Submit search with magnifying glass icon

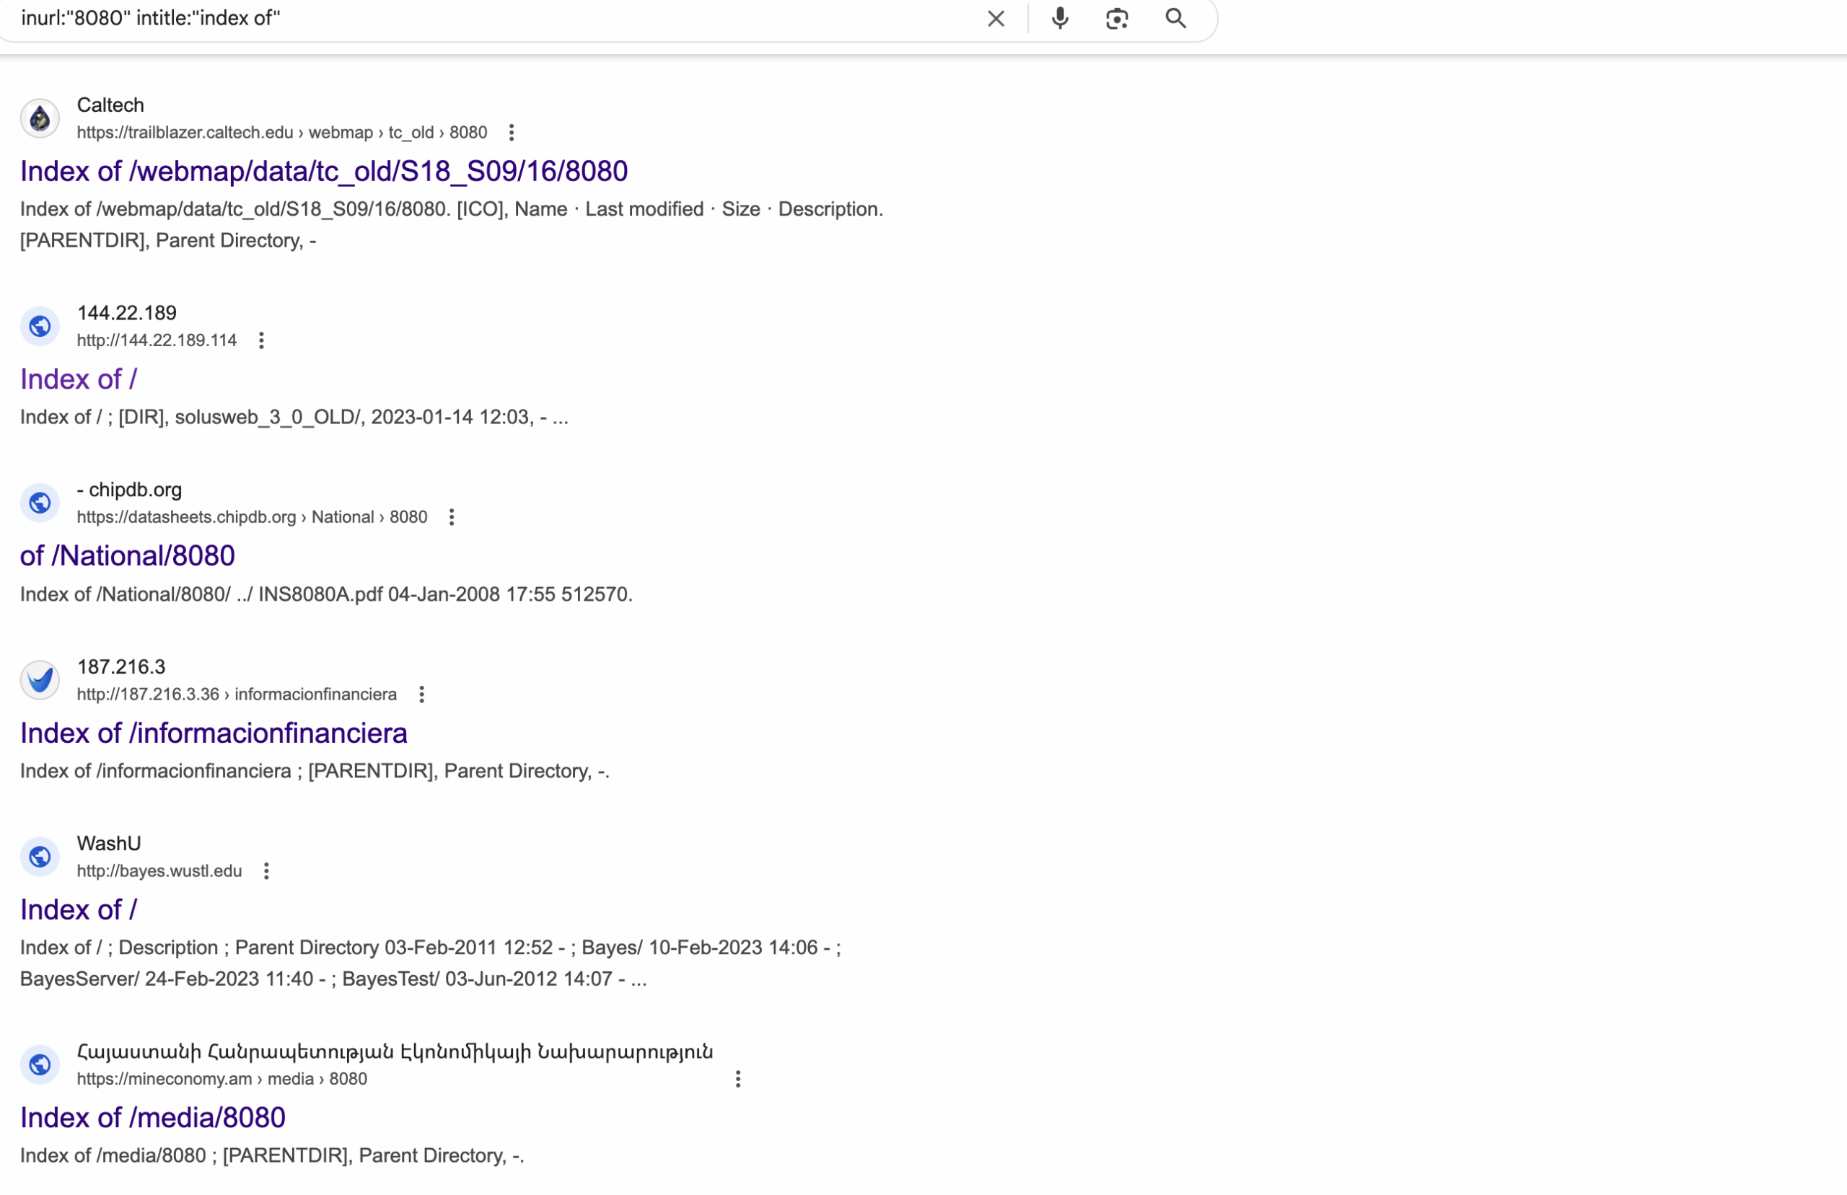point(1176,19)
